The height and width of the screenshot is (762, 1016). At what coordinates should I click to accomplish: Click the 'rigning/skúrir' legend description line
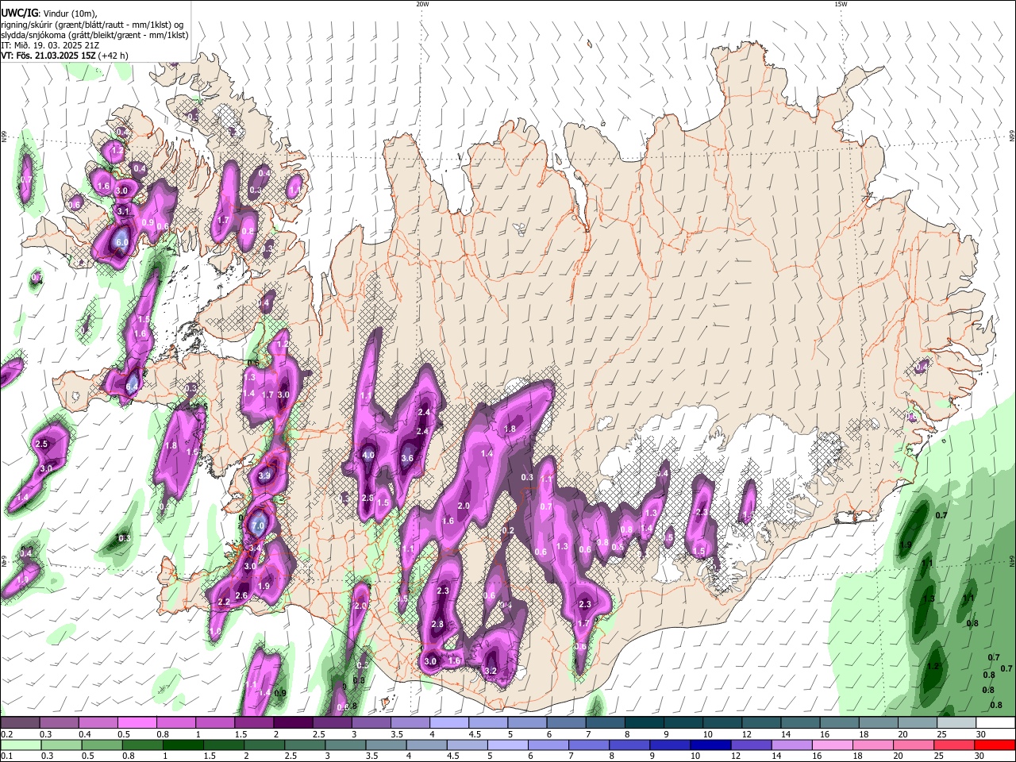coord(92,25)
